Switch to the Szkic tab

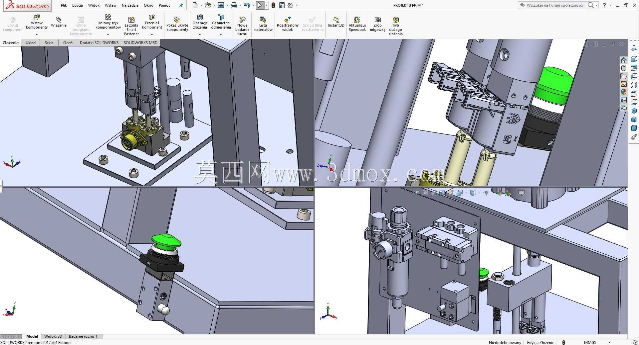[x=49, y=43]
